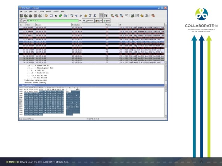Stop the running capture icon
222x166 pixels.
(35, 16)
